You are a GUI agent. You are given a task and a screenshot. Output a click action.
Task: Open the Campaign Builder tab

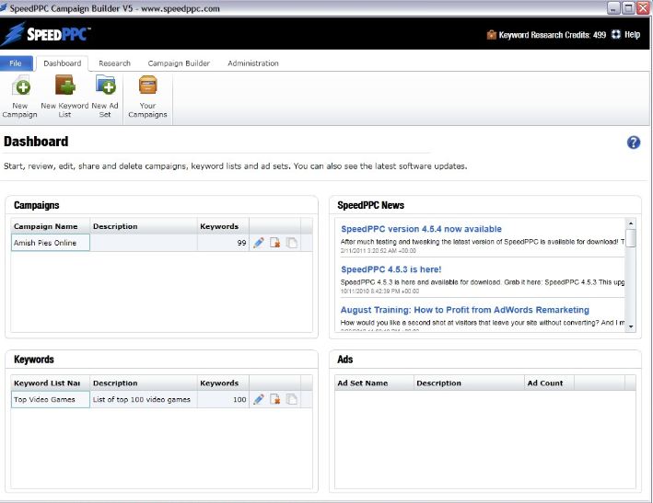pos(179,63)
